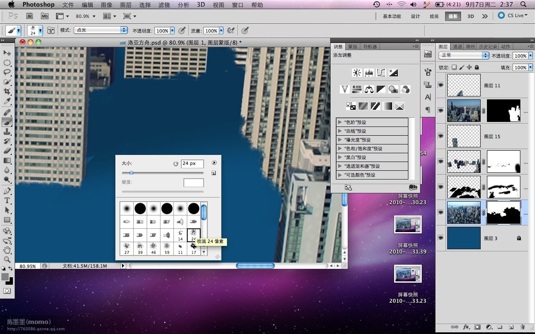Expand the "黑白"预设 list

[339, 157]
